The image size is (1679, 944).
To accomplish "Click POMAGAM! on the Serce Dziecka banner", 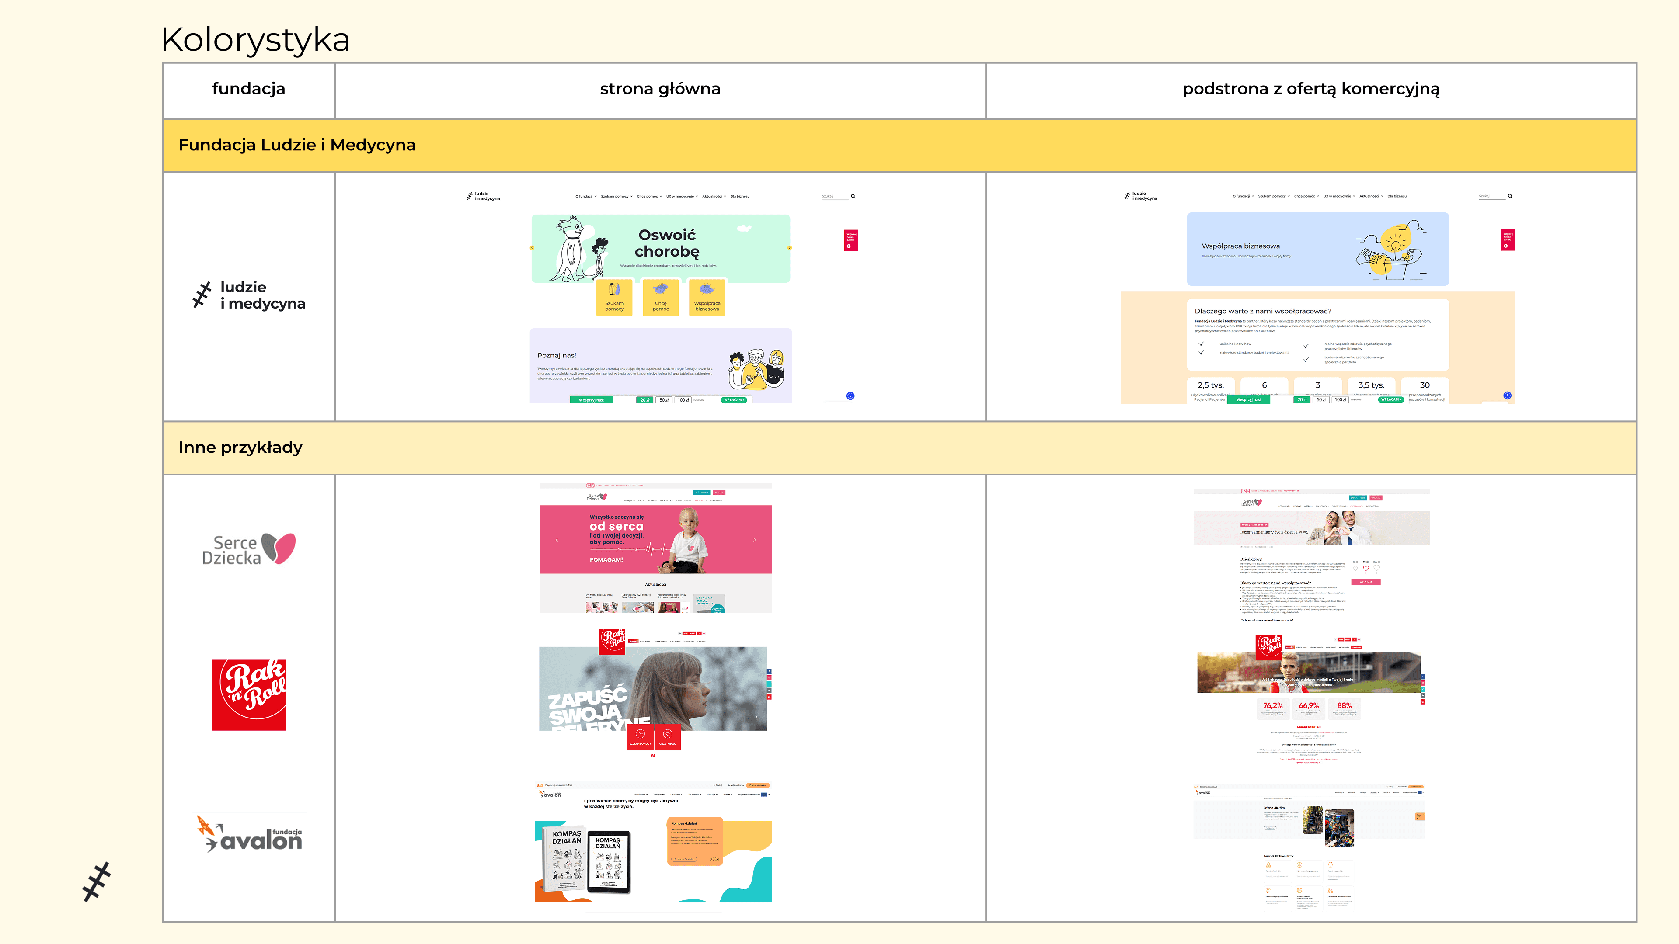I will (x=606, y=559).
